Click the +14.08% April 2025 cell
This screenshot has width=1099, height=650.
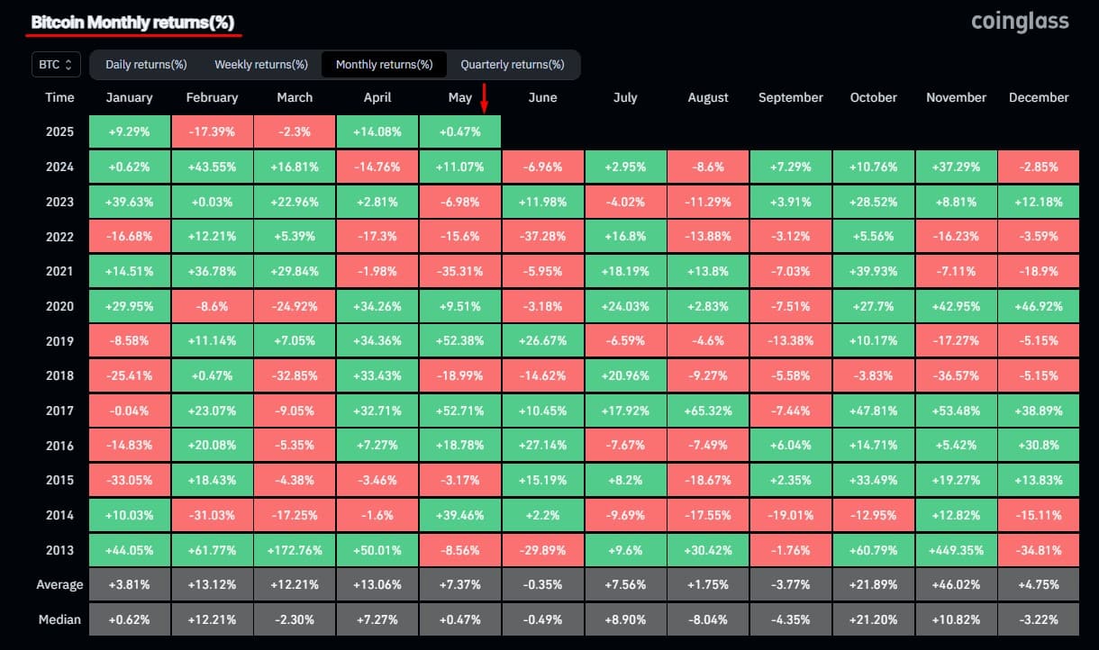[x=377, y=132]
